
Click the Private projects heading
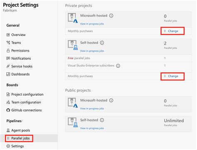point(79,6)
